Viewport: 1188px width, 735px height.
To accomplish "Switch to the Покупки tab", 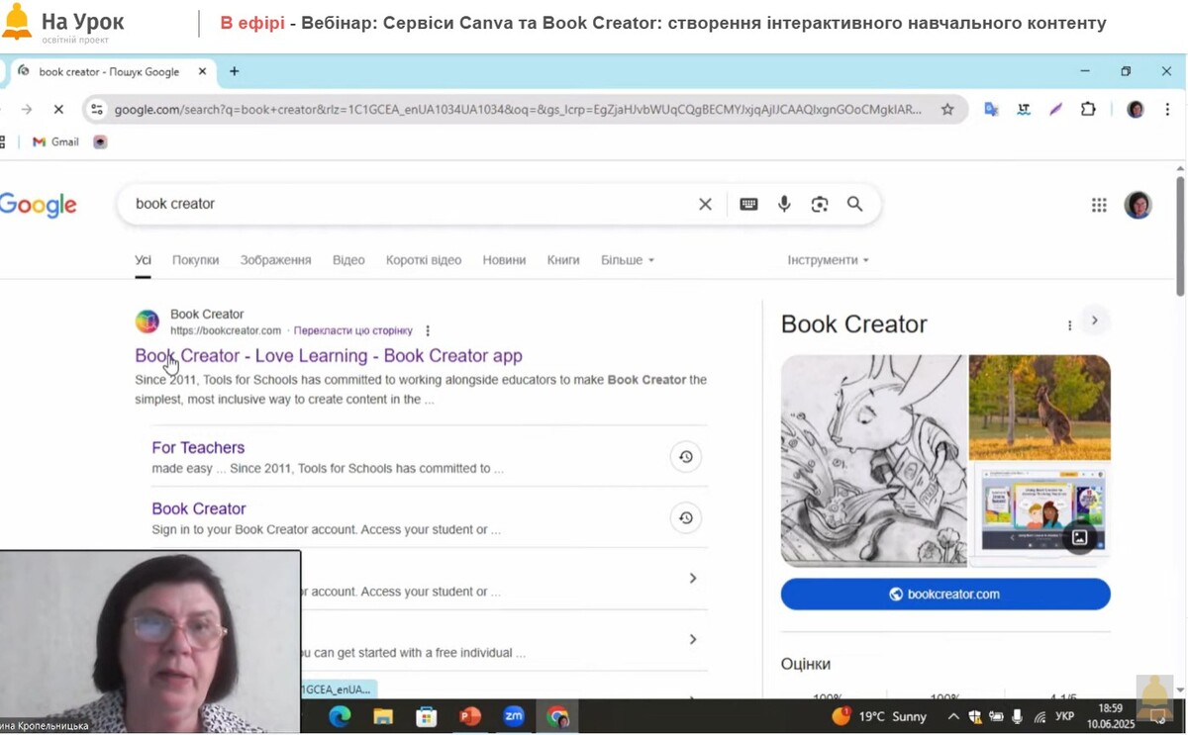I will (195, 260).
